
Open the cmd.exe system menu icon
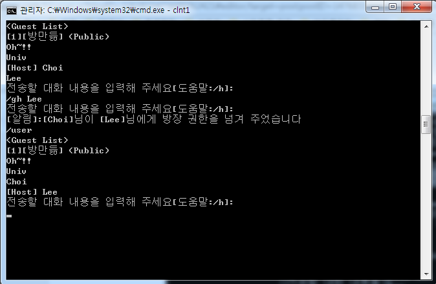[x=12, y=10]
